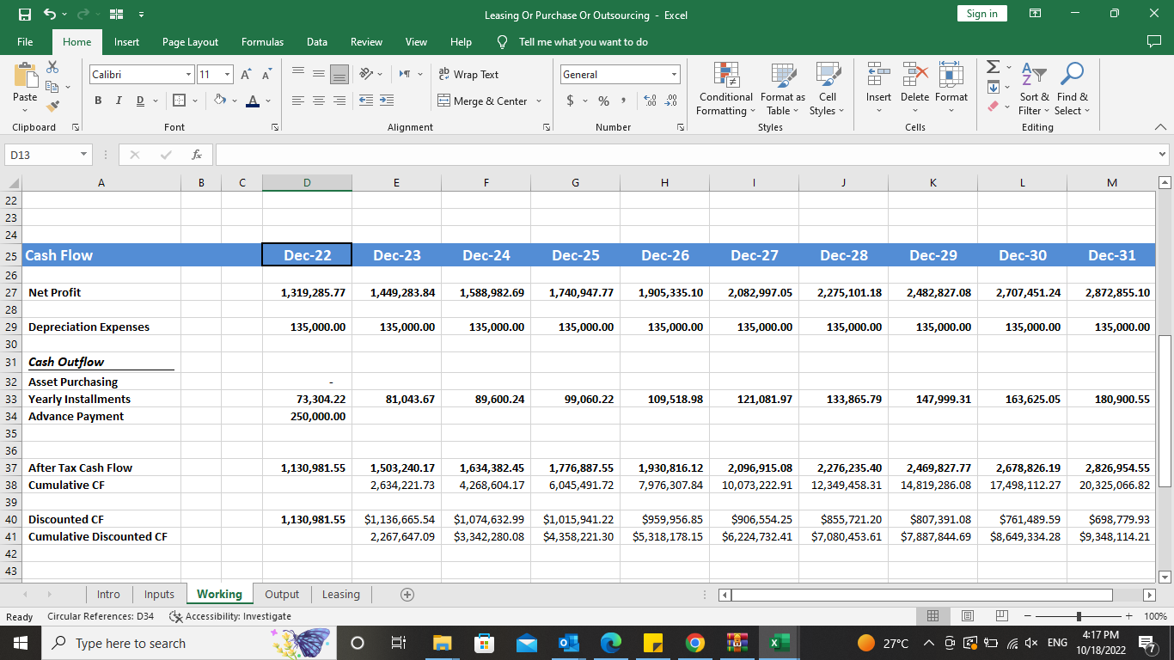Image resolution: width=1174 pixels, height=660 pixels.
Task: Click Accessibility: Investigate in status bar
Action: pyautogui.click(x=230, y=616)
